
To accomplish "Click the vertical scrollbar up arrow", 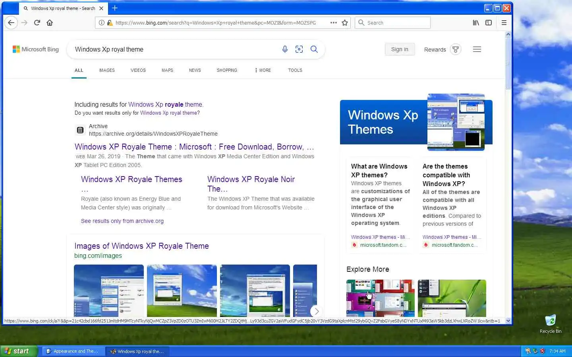I will [x=508, y=35].
